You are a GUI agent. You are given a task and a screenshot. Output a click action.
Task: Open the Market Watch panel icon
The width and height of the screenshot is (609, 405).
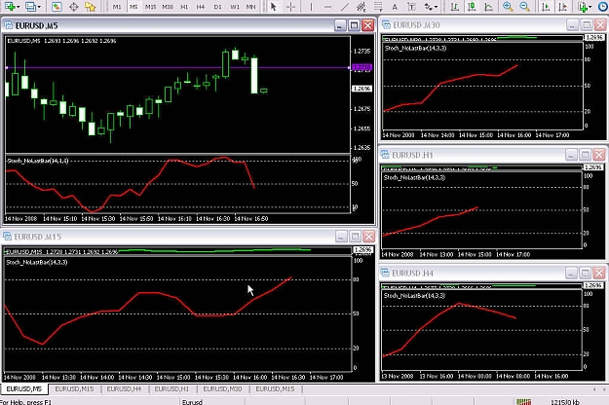[x=57, y=7]
